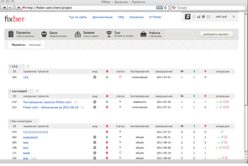Open the Документация link
Screen dimensions: 248x166
tap(103, 17)
